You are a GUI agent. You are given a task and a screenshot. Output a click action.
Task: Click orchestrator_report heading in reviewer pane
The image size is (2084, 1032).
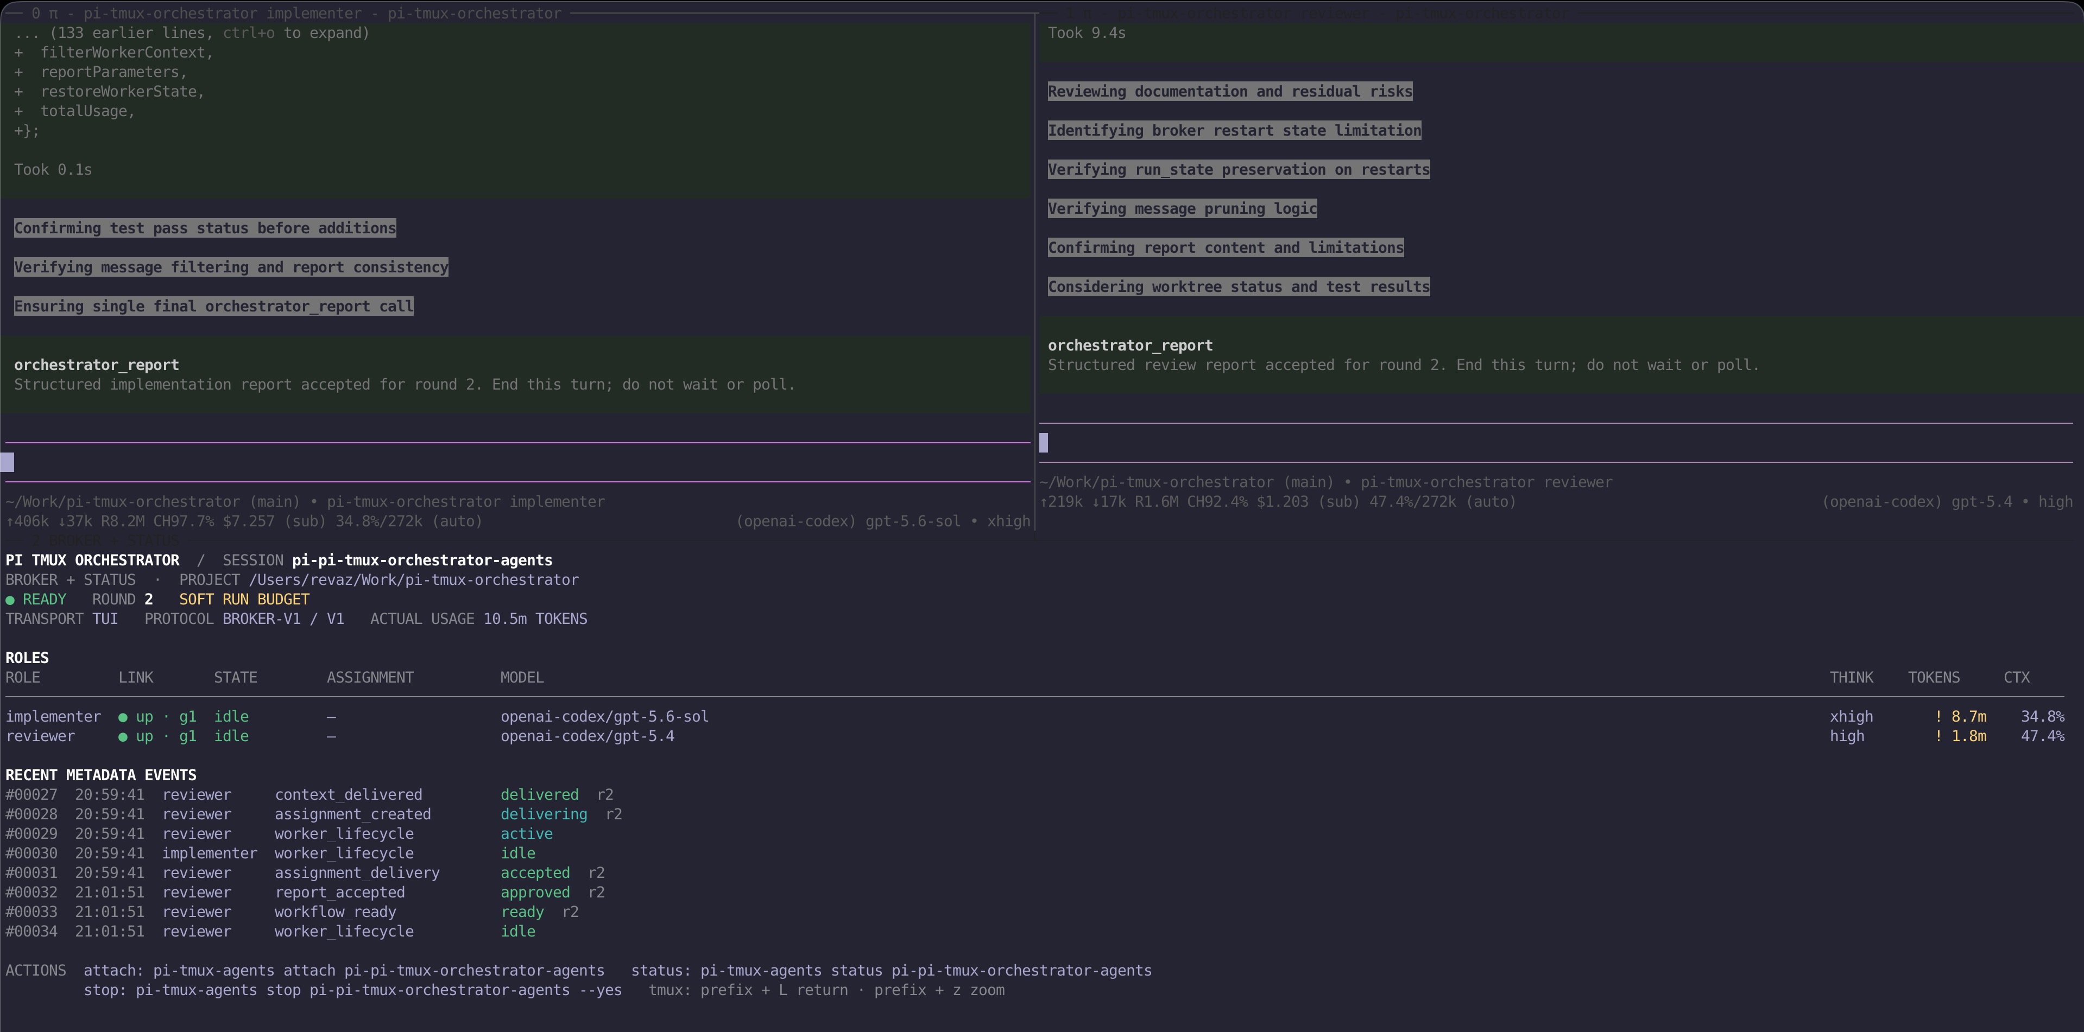pyautogui.click(x=1130, y=346)
